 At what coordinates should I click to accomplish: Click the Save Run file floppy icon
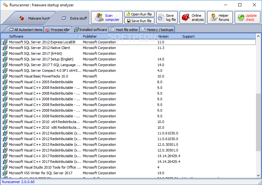click(x=129, y=21)
